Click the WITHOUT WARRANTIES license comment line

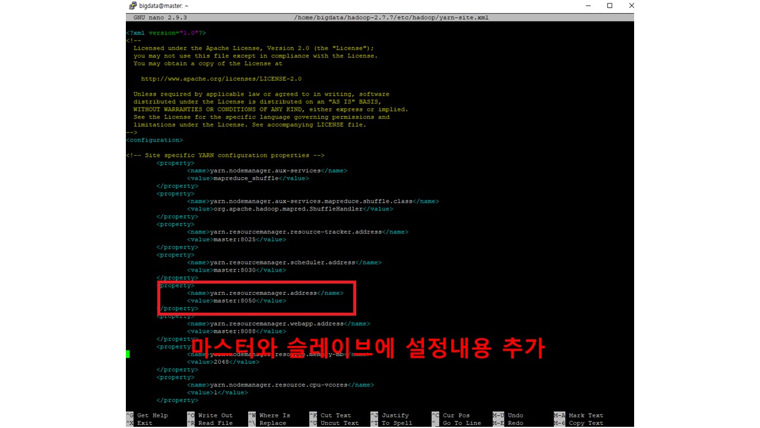click(x=271, y=109)
